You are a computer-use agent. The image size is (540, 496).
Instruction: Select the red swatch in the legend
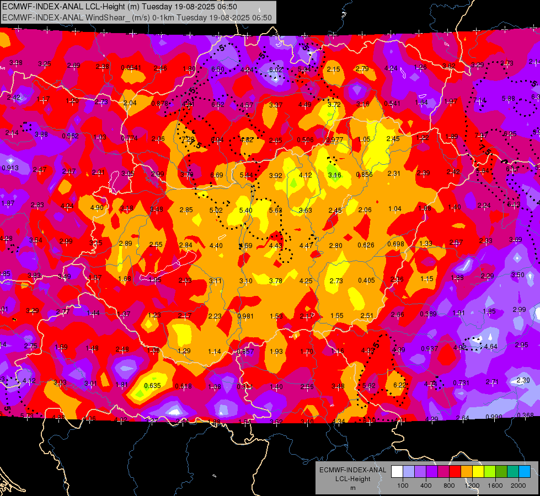(455, 472)
